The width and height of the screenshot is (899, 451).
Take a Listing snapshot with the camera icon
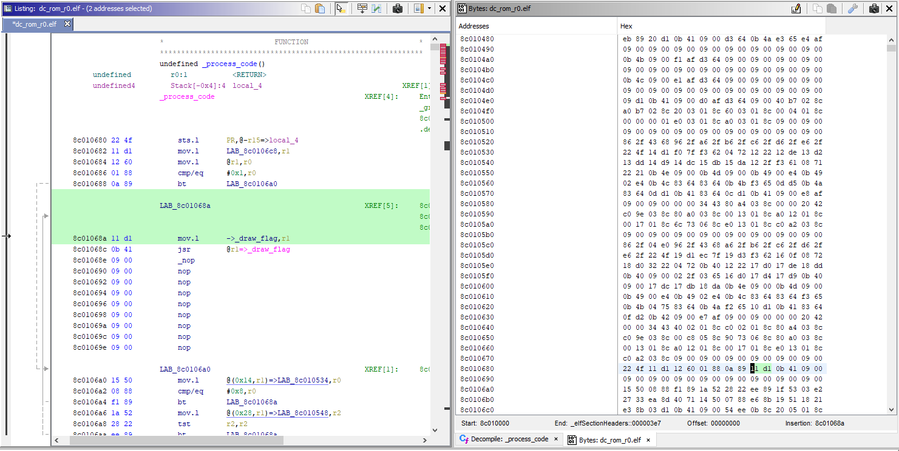coord(398,8)
